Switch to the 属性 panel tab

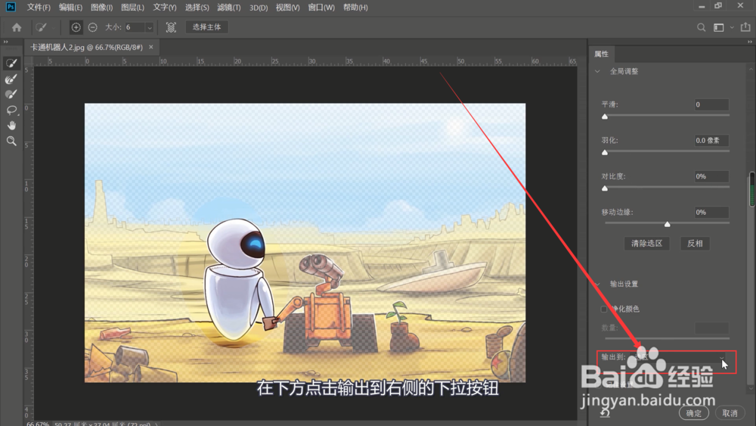(x=601, y=54)
